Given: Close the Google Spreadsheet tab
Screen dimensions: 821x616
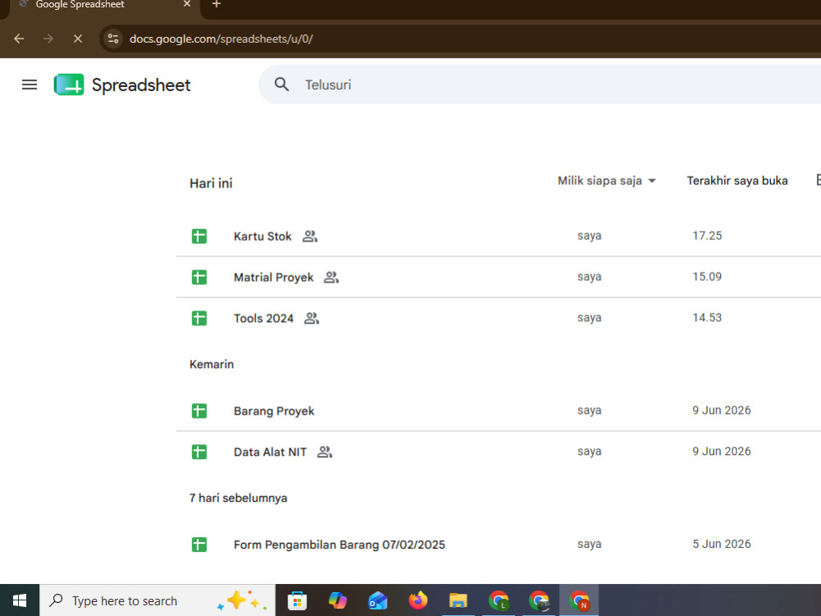Looking at the screenshot, I should pyautogui.click(x=187, y=4).
